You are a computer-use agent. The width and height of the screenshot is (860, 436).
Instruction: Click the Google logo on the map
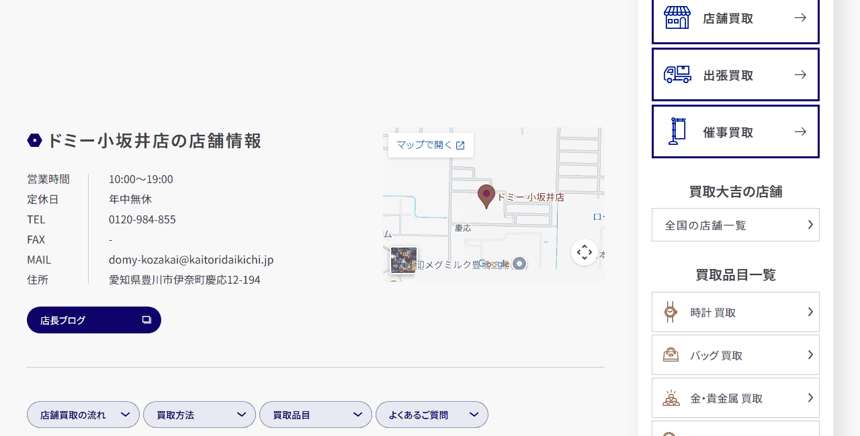(494, 264)
